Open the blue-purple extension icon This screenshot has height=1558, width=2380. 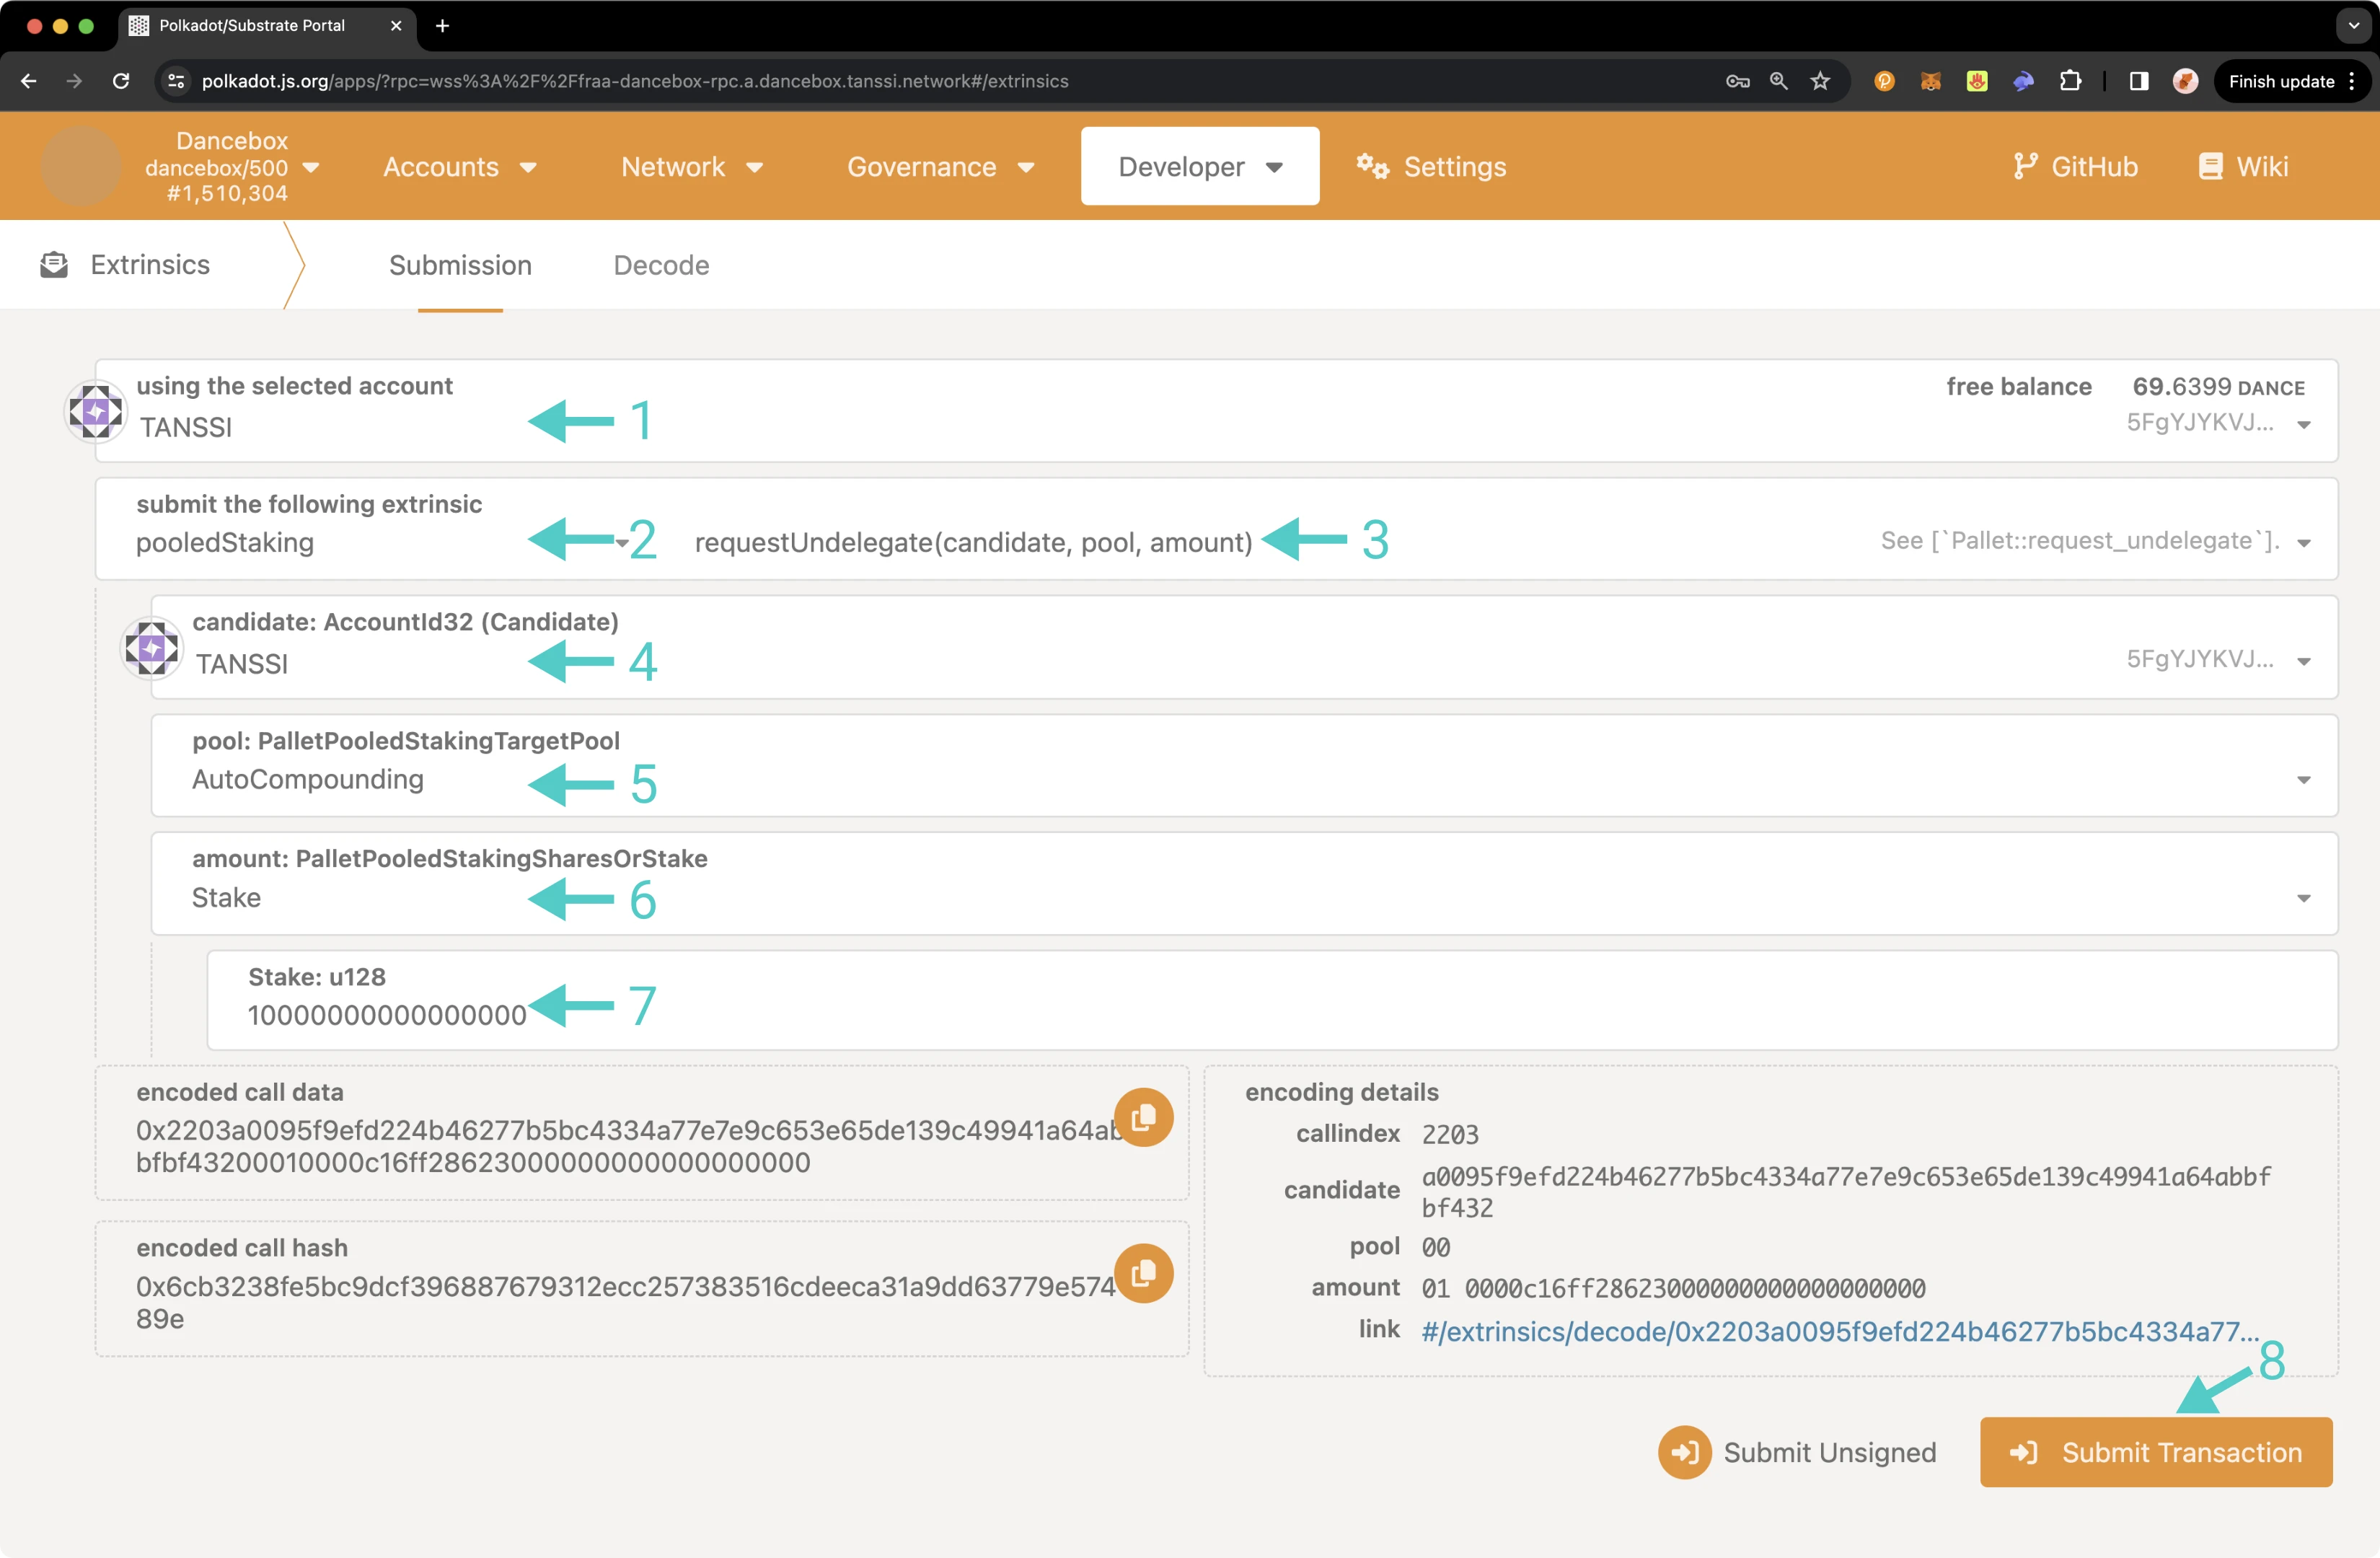2023,81
